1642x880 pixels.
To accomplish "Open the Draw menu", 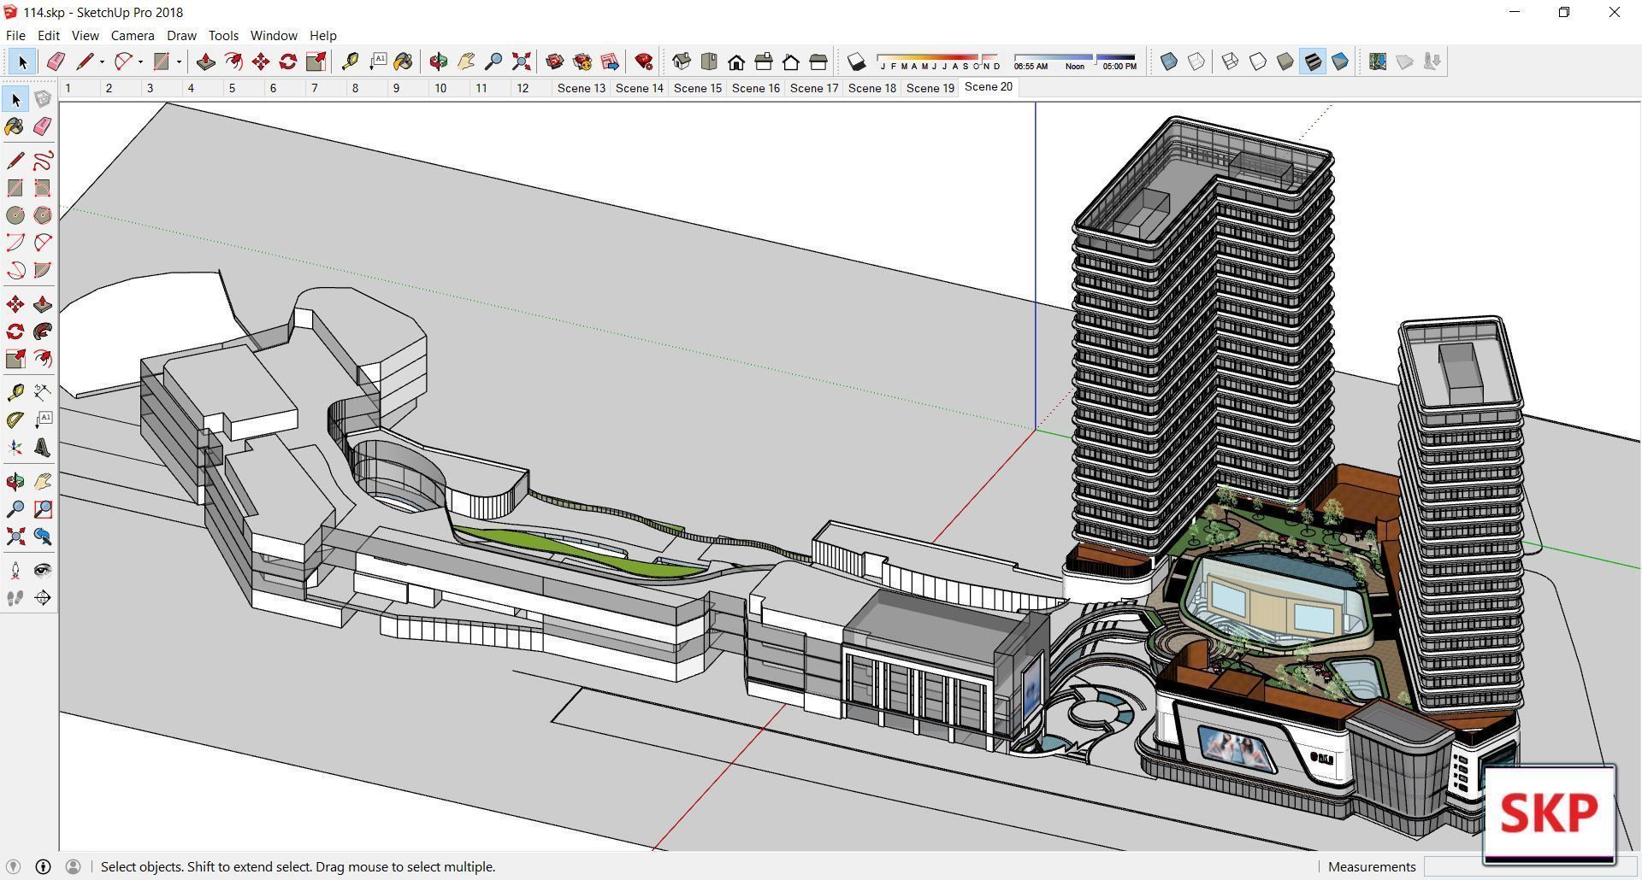I will 181,36.
